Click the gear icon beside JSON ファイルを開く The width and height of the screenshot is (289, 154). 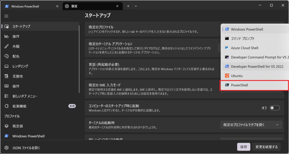(6, 148)
